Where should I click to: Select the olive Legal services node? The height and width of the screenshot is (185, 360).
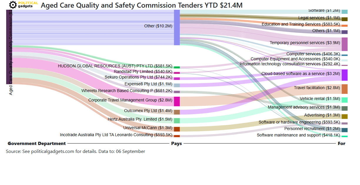pos(344,19)
